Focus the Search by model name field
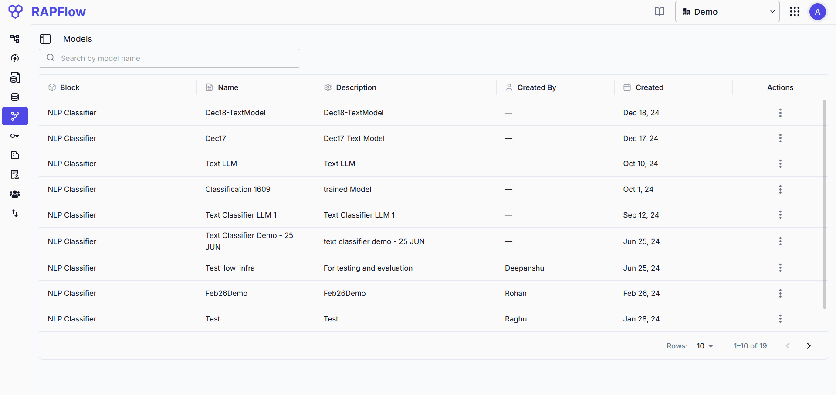 [169, 58]
